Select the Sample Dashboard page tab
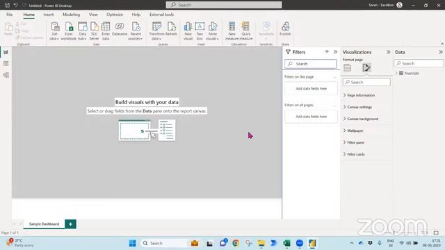445x250 pixels. click(x=44, y=224)
